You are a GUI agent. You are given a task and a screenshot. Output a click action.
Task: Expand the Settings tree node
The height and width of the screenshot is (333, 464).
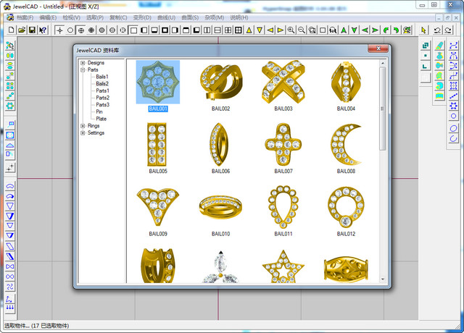(x=83, y=133)
